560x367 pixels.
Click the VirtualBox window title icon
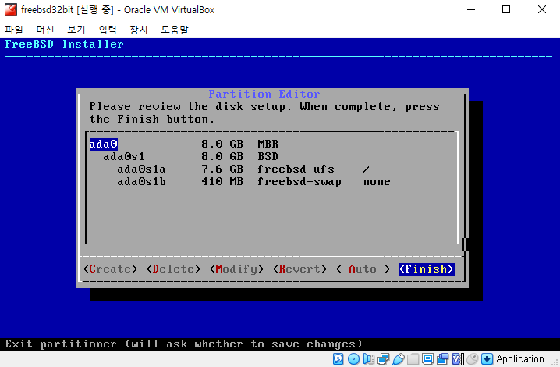pos(11,9)
